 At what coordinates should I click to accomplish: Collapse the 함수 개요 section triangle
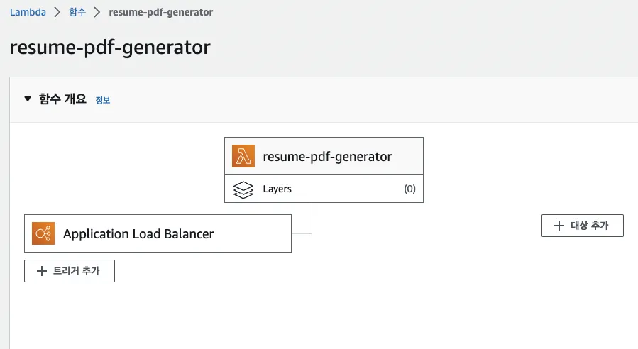[x=28, y=99]
